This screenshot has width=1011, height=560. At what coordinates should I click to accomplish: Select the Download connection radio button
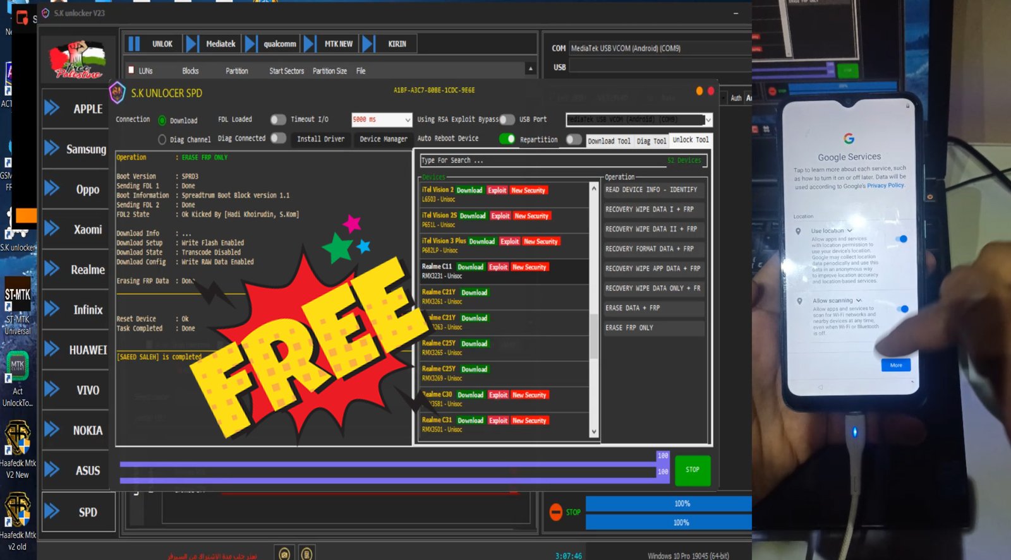(x=162, y=121)
